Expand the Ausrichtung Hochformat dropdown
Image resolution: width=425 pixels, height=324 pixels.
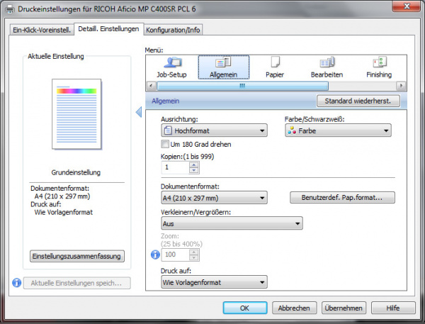tap(214, 130)
